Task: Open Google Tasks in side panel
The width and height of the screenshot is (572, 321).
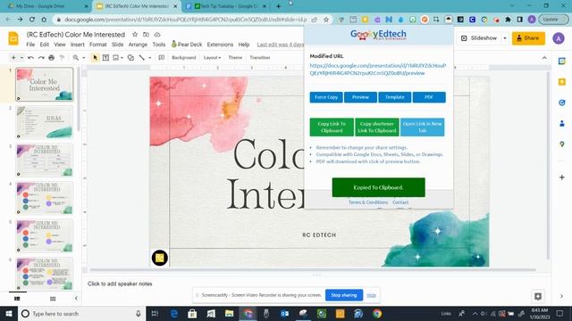Action: click(x=562, y=103)
